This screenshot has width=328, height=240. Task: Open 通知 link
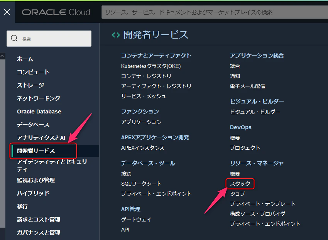click(235, 76)
